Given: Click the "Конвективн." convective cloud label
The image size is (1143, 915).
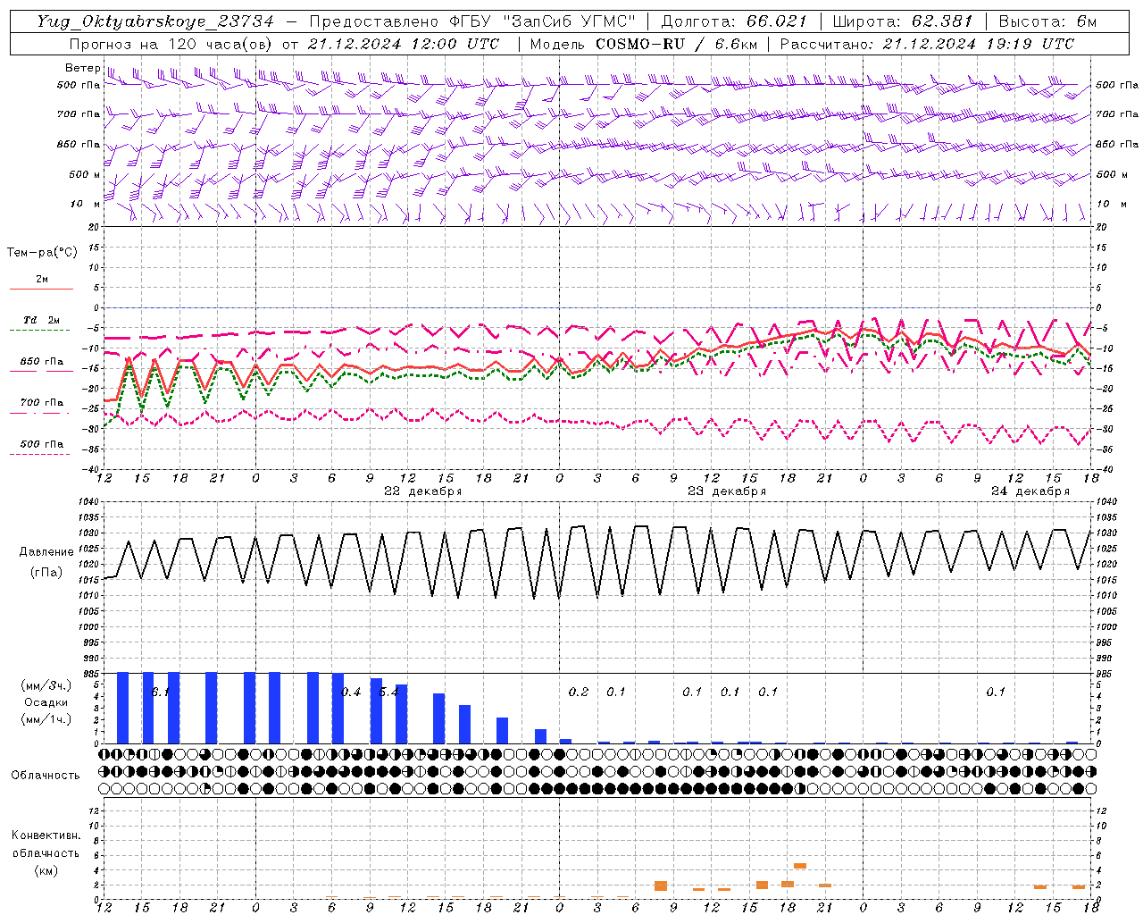Looking at the screenshot, I should [46, 835].
